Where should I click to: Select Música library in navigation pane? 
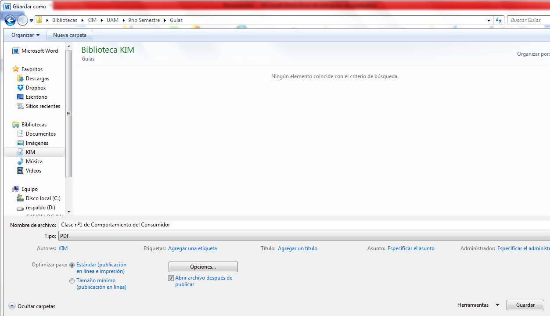[x=34, y=162]
